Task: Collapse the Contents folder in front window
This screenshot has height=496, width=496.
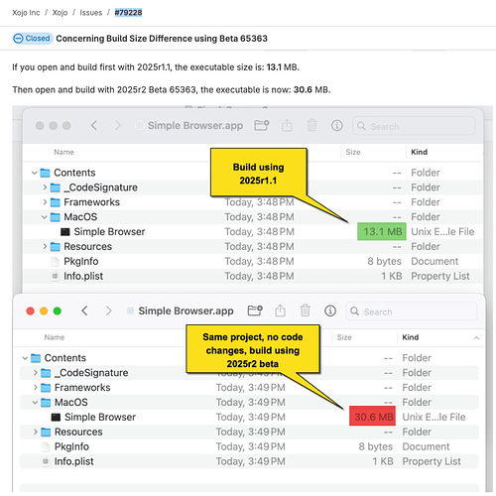Action: (25, 358)
